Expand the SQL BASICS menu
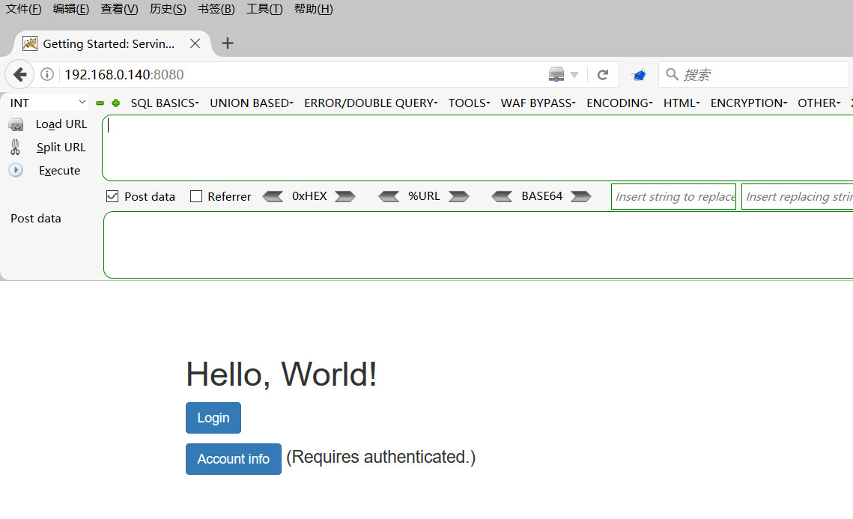The height and width of the screenshot is (519, 853). tap(164, 103)
